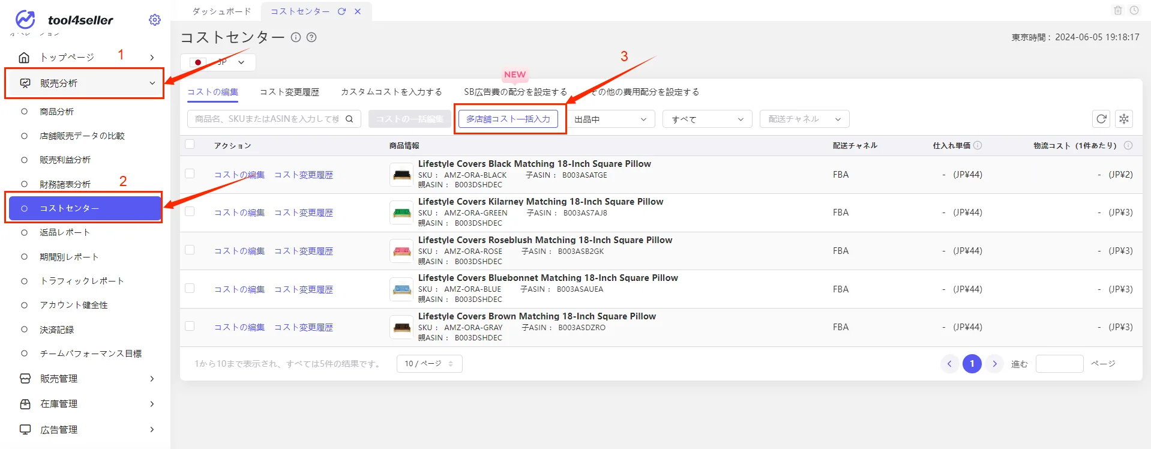Open the column settings gear icon

point(1124,119)
